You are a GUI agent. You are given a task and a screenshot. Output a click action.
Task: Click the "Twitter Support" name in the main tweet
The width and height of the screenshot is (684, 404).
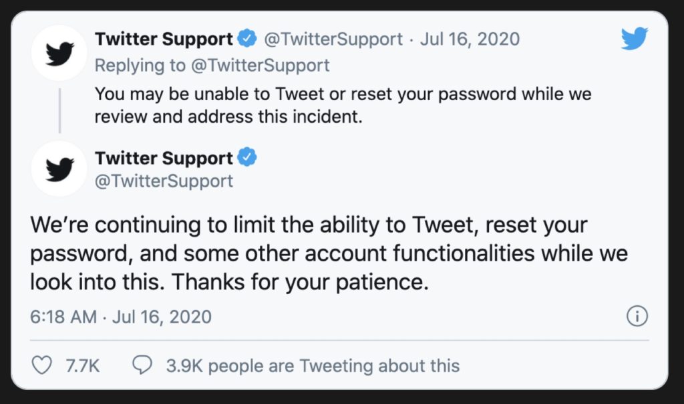click(164, 159)
